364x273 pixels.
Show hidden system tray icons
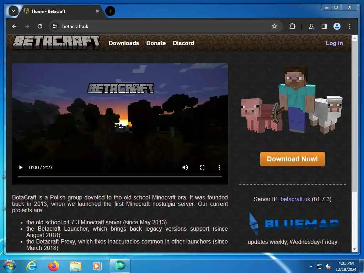tap(311, 266)
